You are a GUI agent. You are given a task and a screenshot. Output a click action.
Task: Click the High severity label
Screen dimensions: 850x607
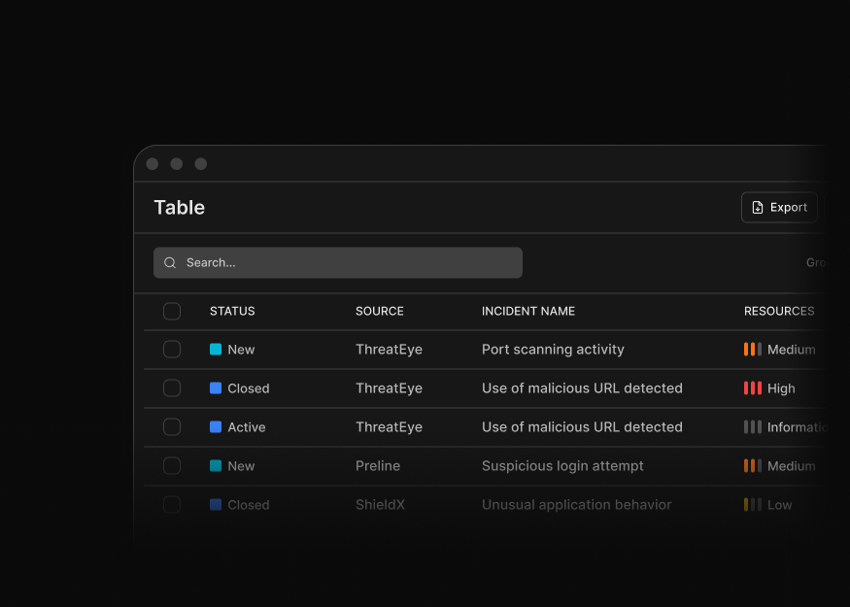[781, 388]
